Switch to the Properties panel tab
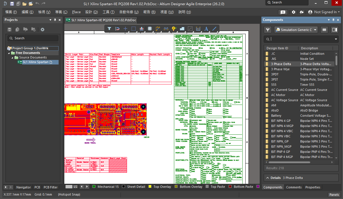This screenshot has width=343, height=199. pyautogui.click(x=313, y=187)
